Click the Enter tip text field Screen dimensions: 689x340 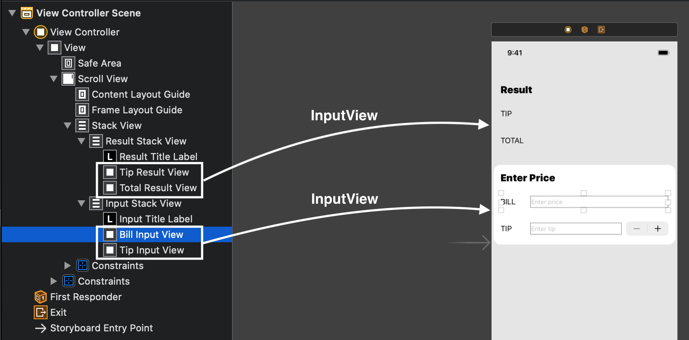[576, 229]
